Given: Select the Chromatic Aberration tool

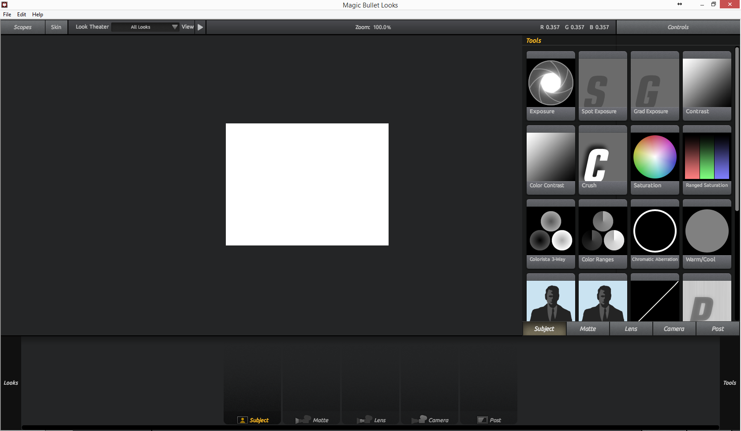Looking at the screenshot, I should (x=655, y=232).
